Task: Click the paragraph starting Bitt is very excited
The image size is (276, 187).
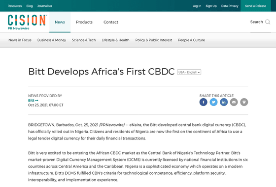Action: tap(138, 166)
